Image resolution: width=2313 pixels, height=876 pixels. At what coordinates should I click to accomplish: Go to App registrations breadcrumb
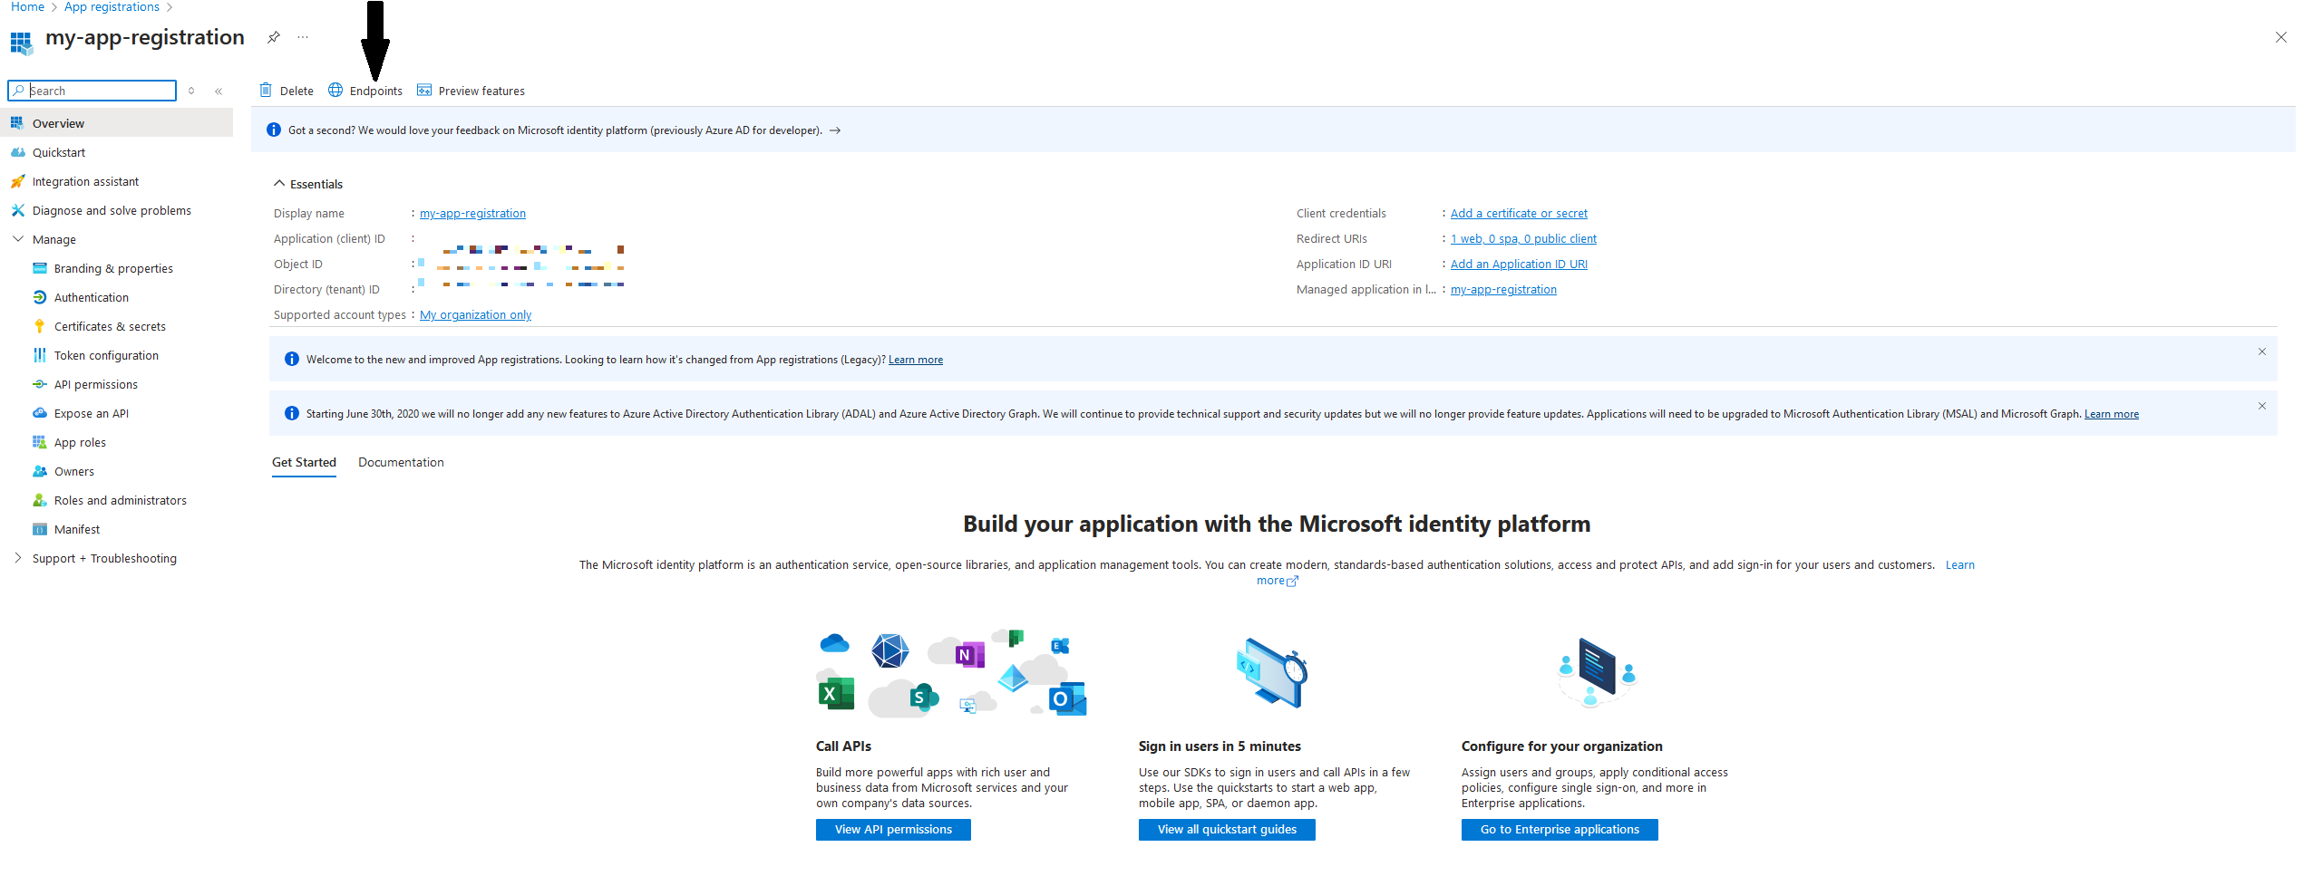[x=112, y=7]
